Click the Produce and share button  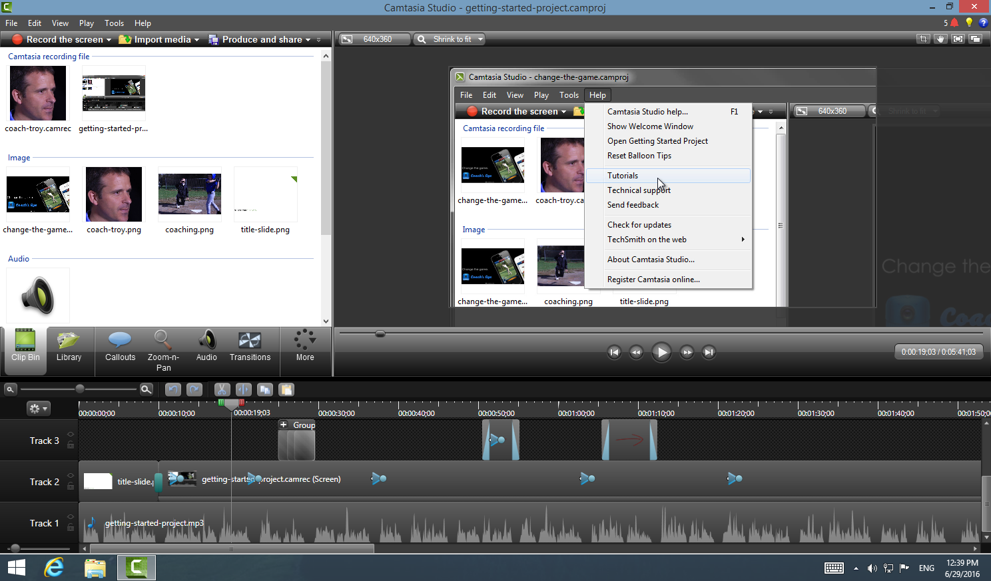[255, 40]
